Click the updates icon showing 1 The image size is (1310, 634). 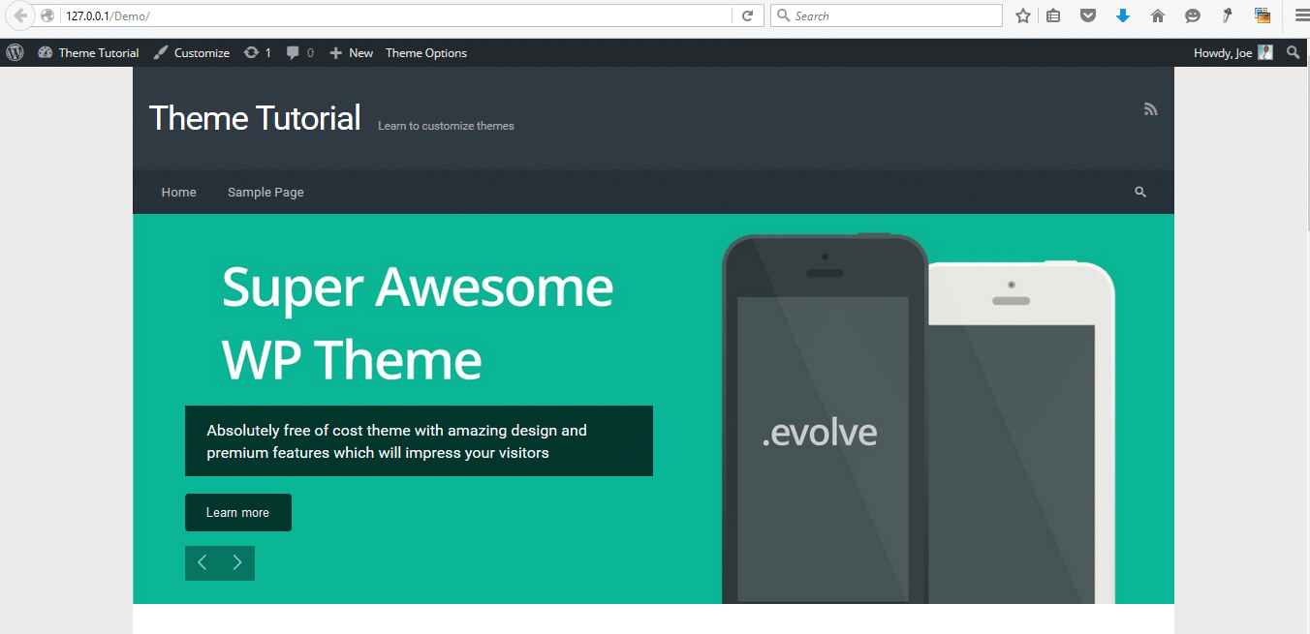(257, 53)
